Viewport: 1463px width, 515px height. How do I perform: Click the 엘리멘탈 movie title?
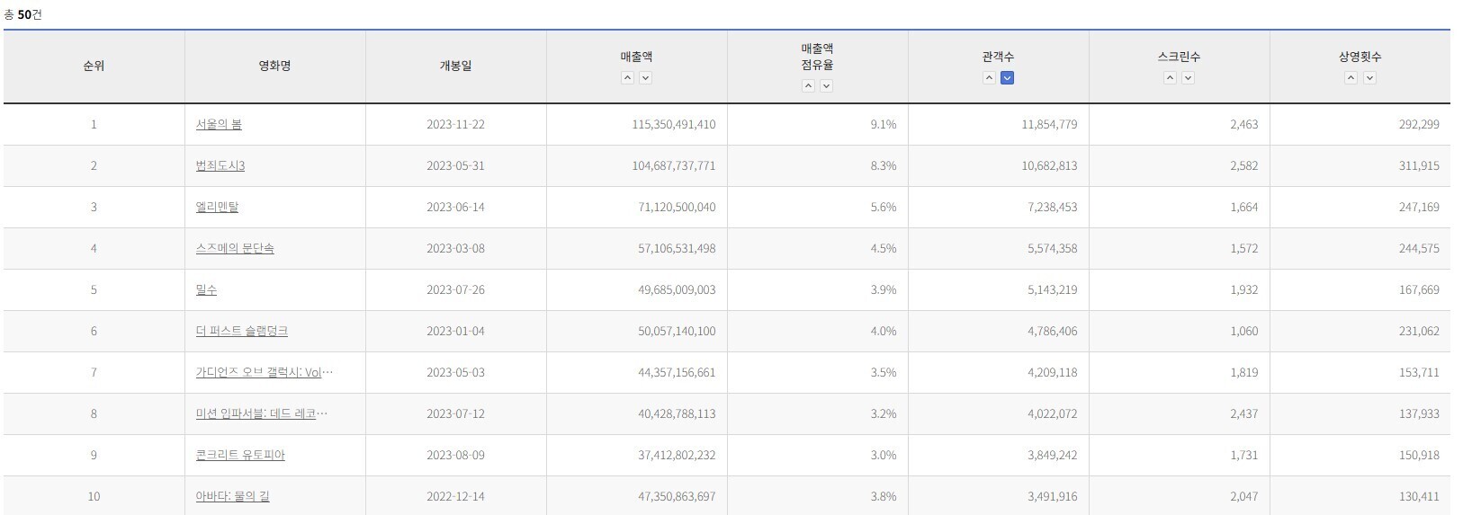(217, 208)
